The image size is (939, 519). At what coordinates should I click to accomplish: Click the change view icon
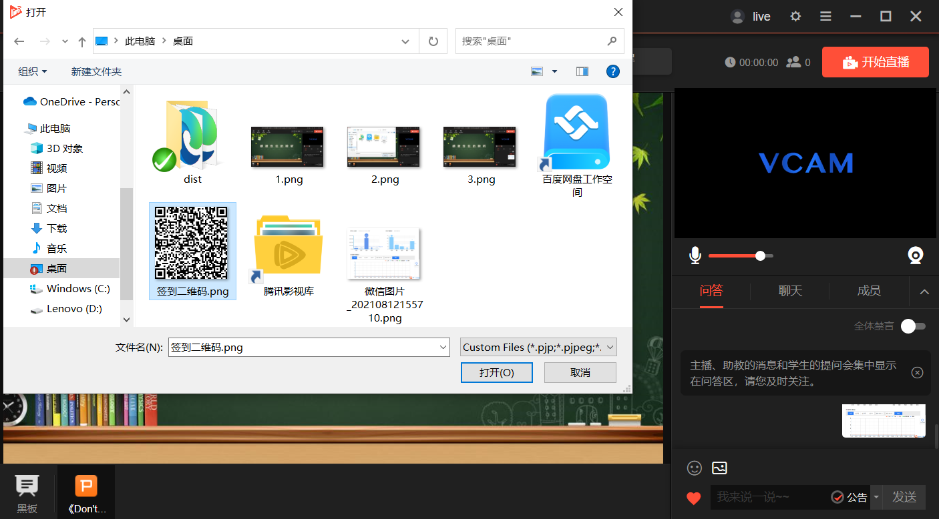coord(537,71)
